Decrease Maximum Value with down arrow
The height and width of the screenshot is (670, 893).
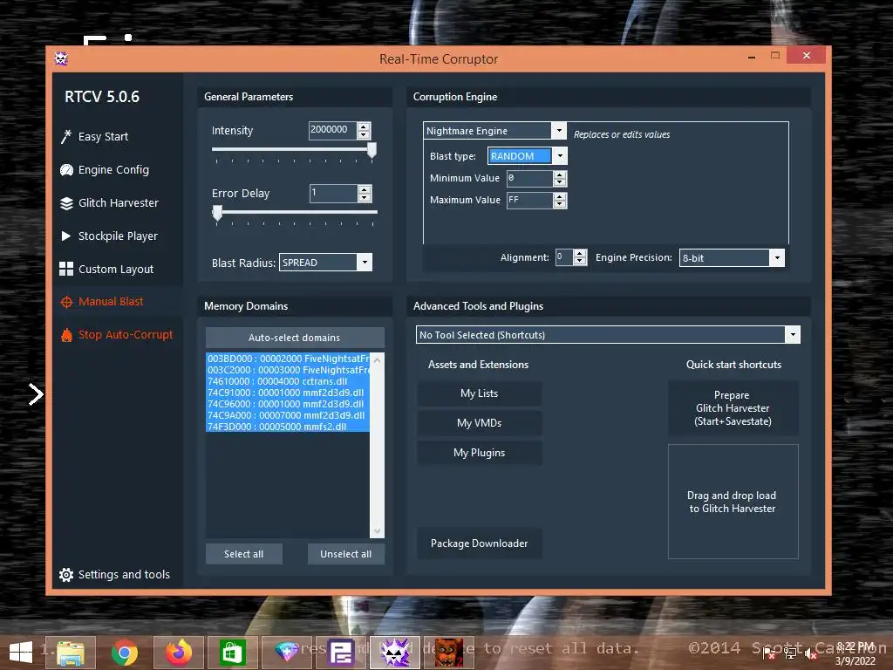click(560, 204)
